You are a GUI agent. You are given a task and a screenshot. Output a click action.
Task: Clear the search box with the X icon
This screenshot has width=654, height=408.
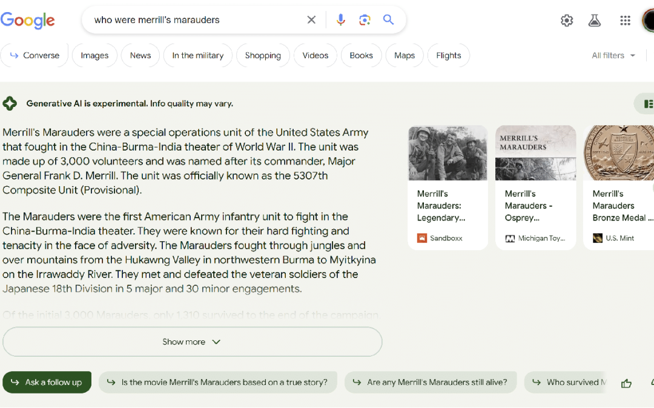point(311,19)
